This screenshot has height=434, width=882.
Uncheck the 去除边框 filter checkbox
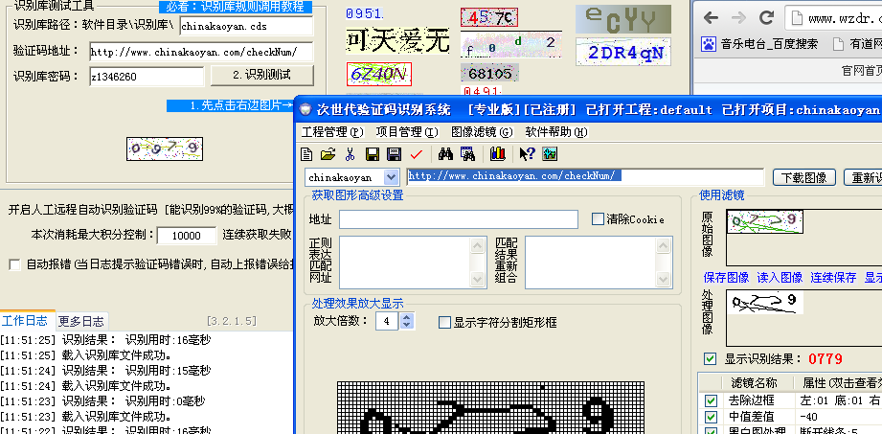tap(712, 400)
